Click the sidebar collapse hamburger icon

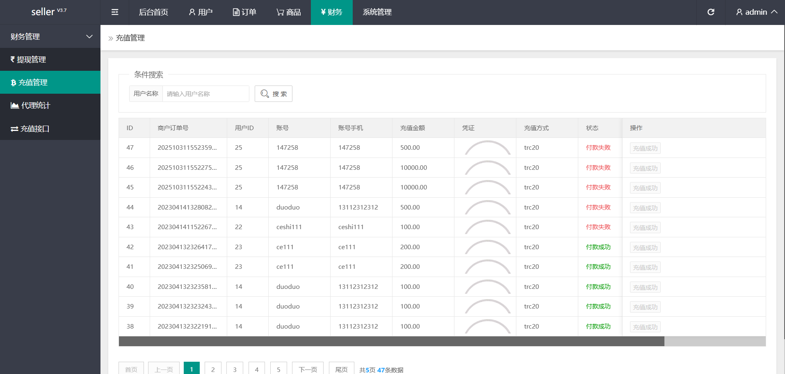(x=115, y=12)
